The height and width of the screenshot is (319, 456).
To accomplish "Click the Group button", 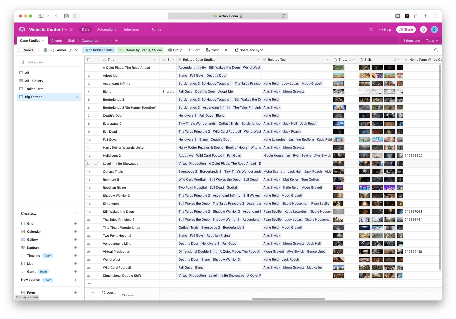I will (x=175, y=50).
